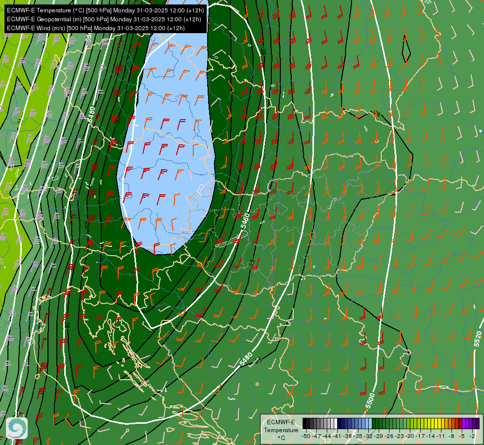Image resolution: width=484 pixels, height=445 pixels.
Task: Click the -44 legend value
Action: tap(327, 436)
